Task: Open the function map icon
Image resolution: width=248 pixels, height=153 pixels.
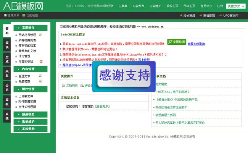Action: 24,15
